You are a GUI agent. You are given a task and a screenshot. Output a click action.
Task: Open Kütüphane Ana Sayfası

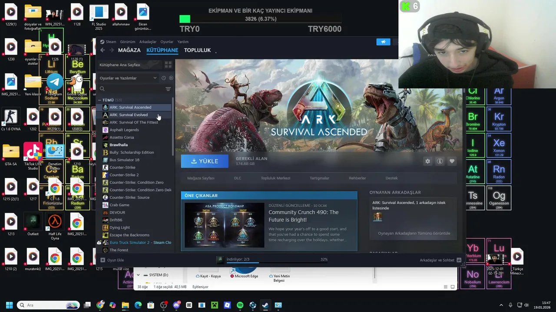pos(129,65)
